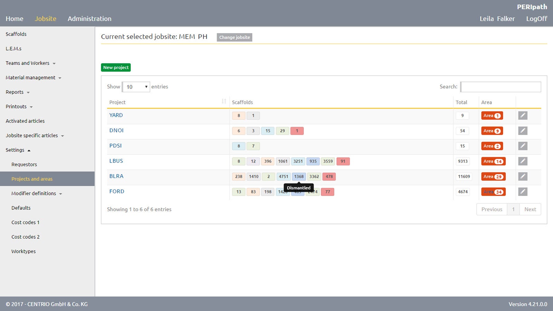The image size is (553, 311).
Task: Click the edit pencil icon for LBUS
Action: tap(523, 161)
